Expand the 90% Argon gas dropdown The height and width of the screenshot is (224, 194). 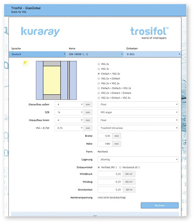coord(138,112)
